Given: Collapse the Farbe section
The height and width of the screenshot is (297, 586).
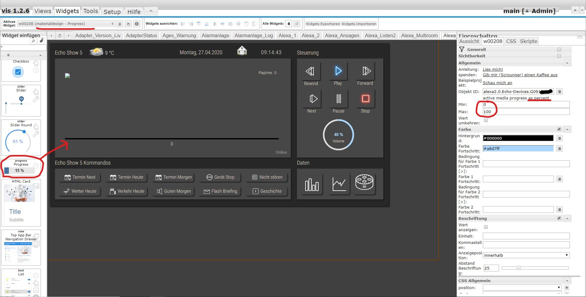Looking at the screenshot, I should point(567,129).
